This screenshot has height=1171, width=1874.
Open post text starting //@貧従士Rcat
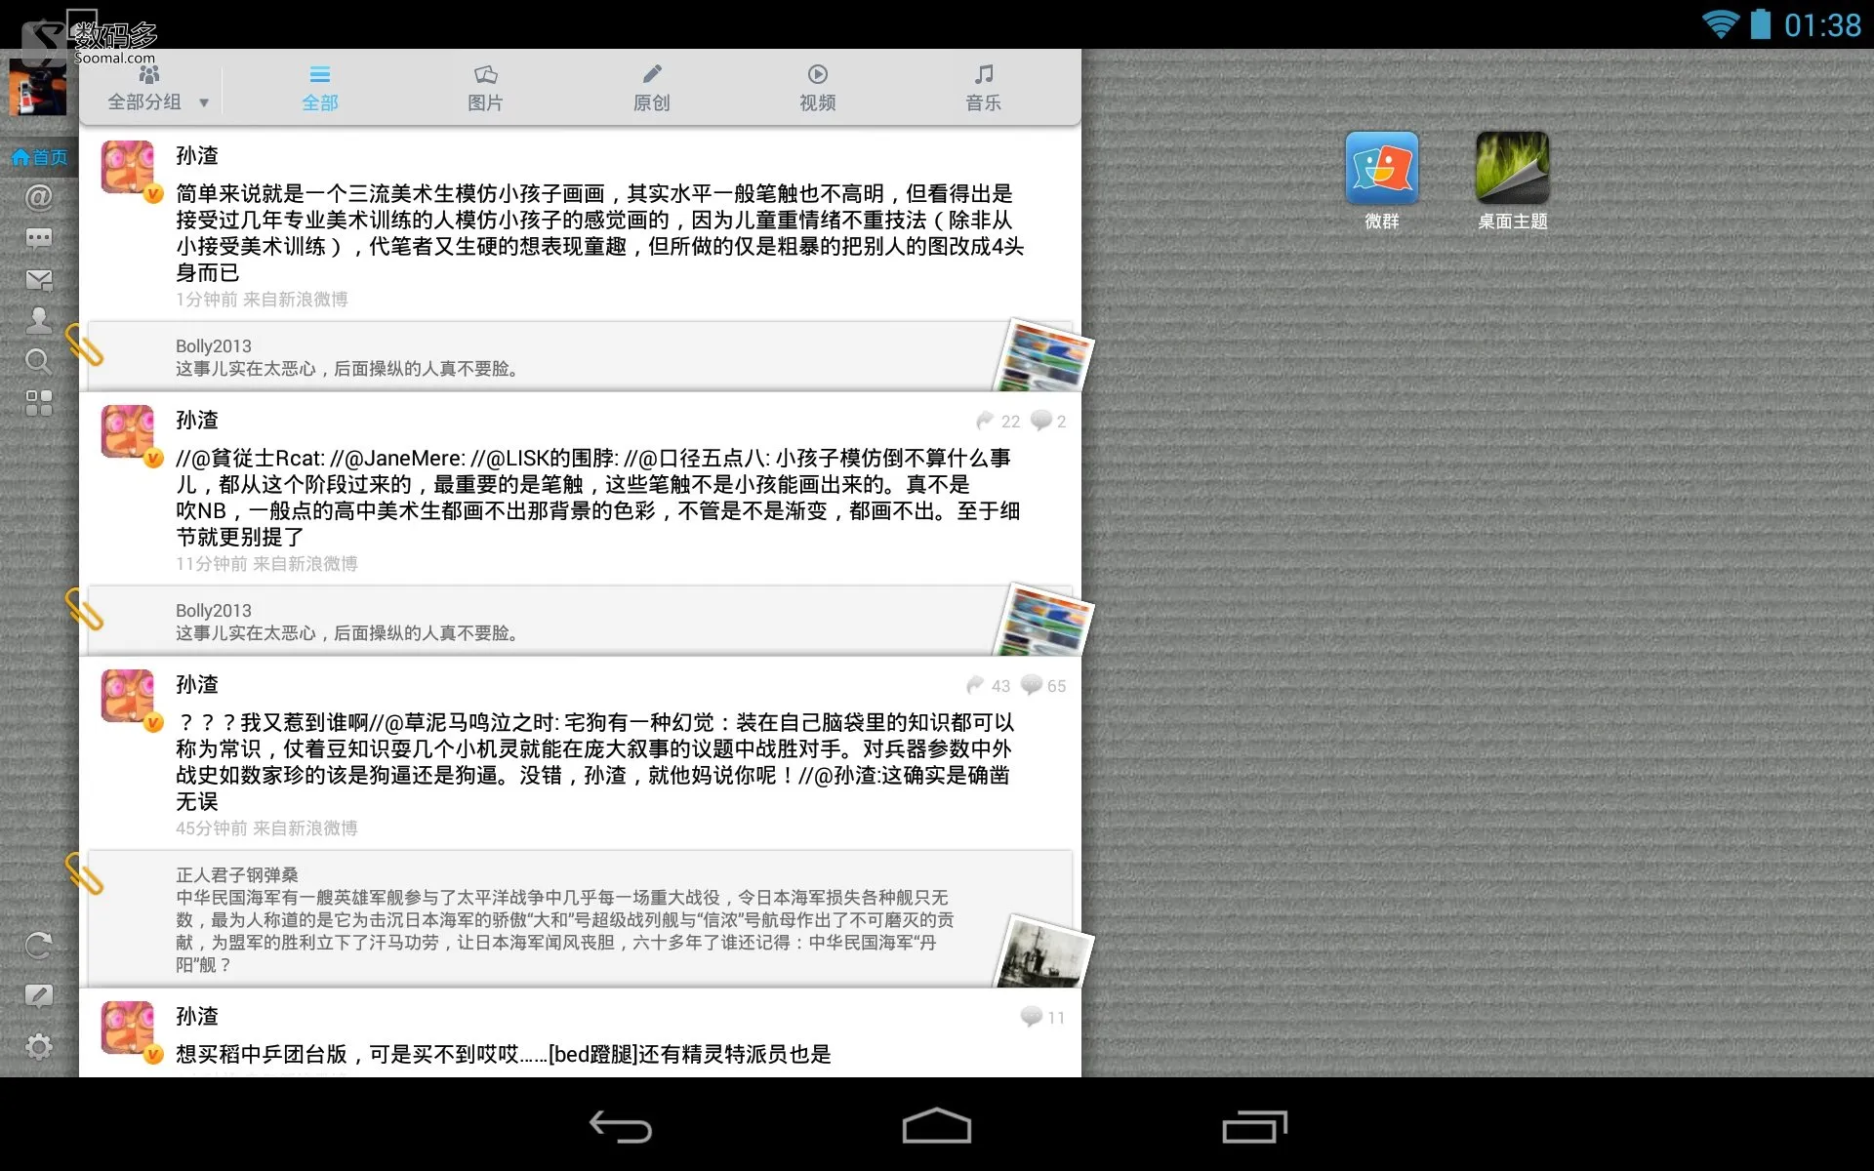597,498
